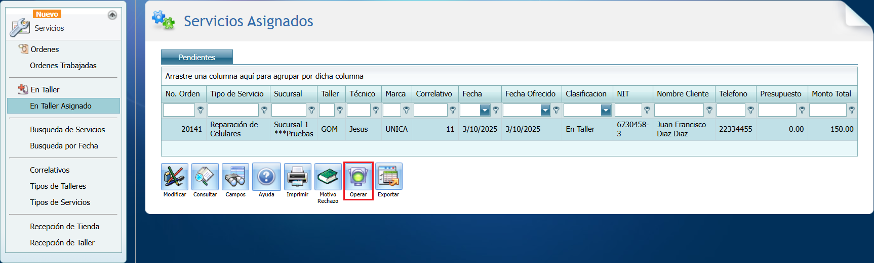Click the Tipo de Servicio filter input
Viewport: 874px width, 263px height.
[x=233, y=110]
